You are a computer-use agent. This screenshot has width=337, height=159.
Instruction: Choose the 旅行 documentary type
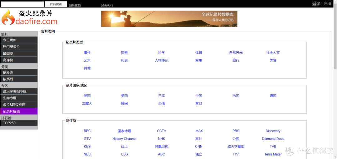236,60
